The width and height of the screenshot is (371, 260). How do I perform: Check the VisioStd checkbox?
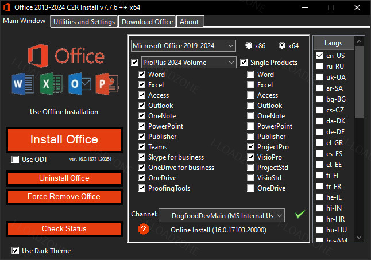pyautogui.click(x=250, y=178)
